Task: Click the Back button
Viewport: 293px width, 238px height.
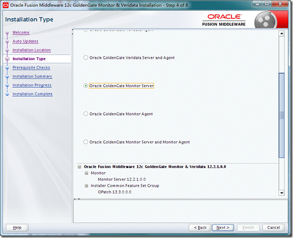Action: tap(200, 227)
